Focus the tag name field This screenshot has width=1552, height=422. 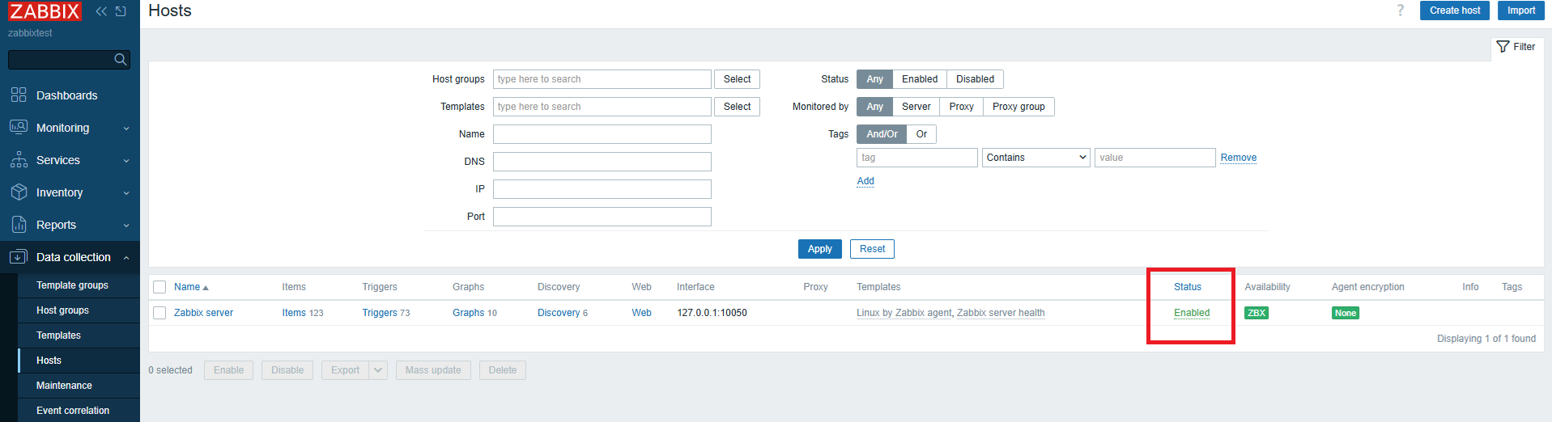click(x=917, y=158)
